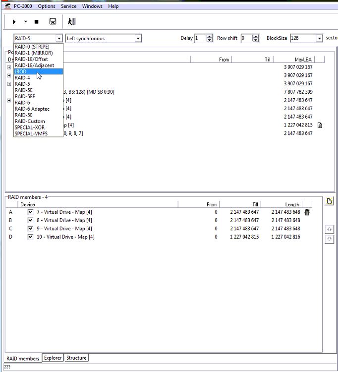
Task: Choose RAID-5 in the dropdown list
Action: point(38,84)
